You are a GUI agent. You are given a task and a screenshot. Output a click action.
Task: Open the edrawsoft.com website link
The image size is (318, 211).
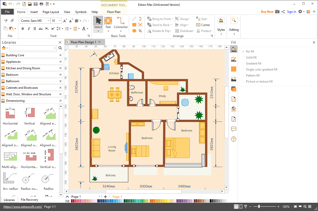click(x=23, y=207)
